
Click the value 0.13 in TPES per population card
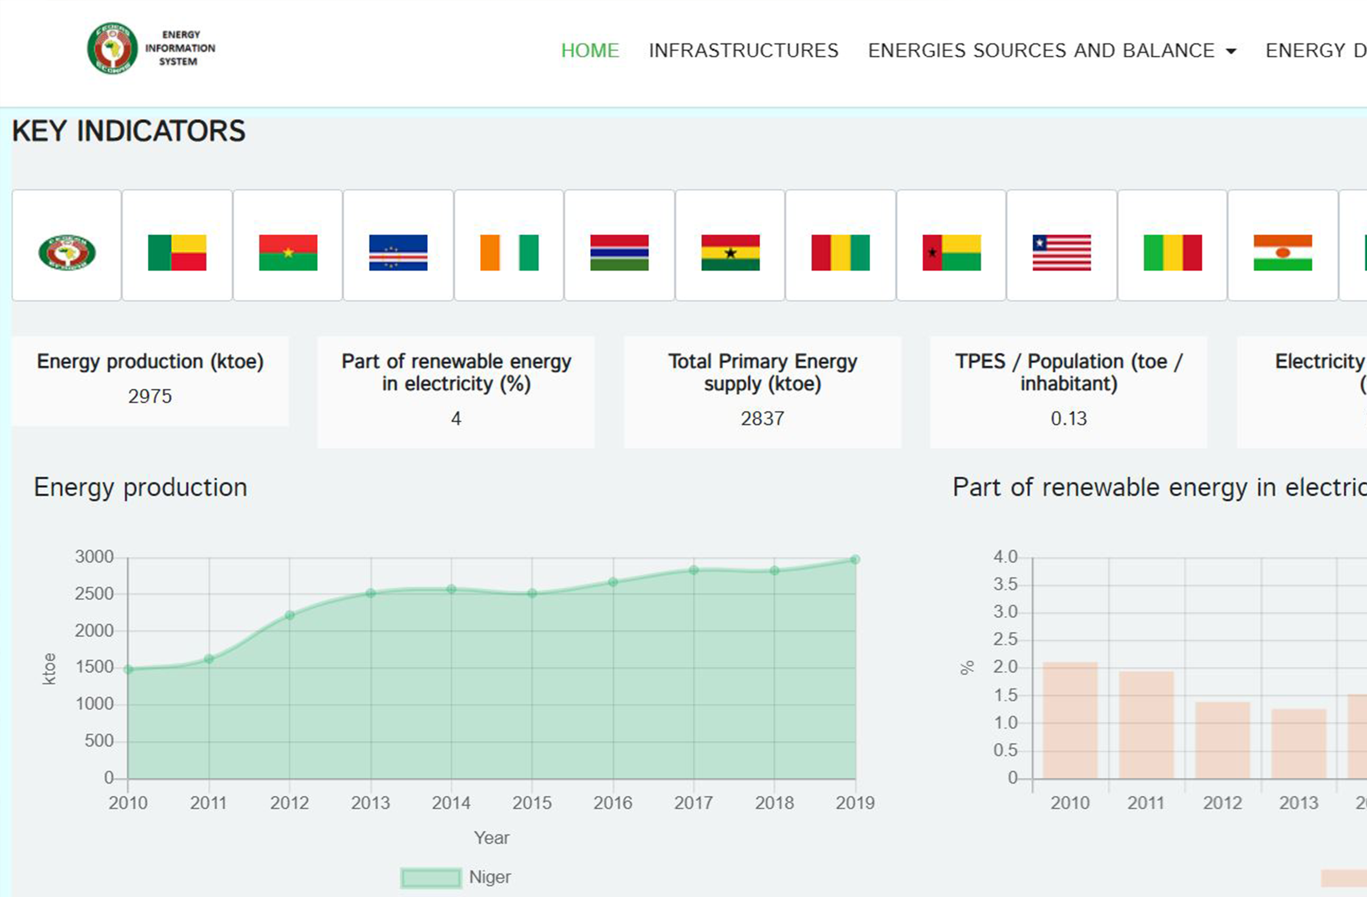click(1069, 419)
